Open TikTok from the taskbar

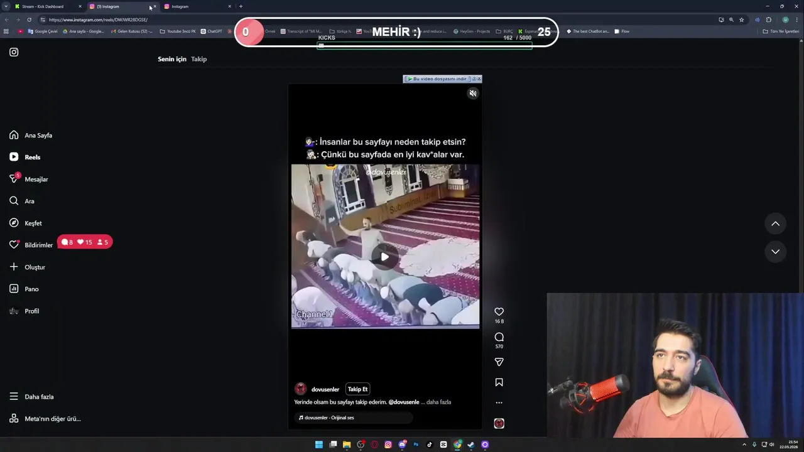point(430,444)
